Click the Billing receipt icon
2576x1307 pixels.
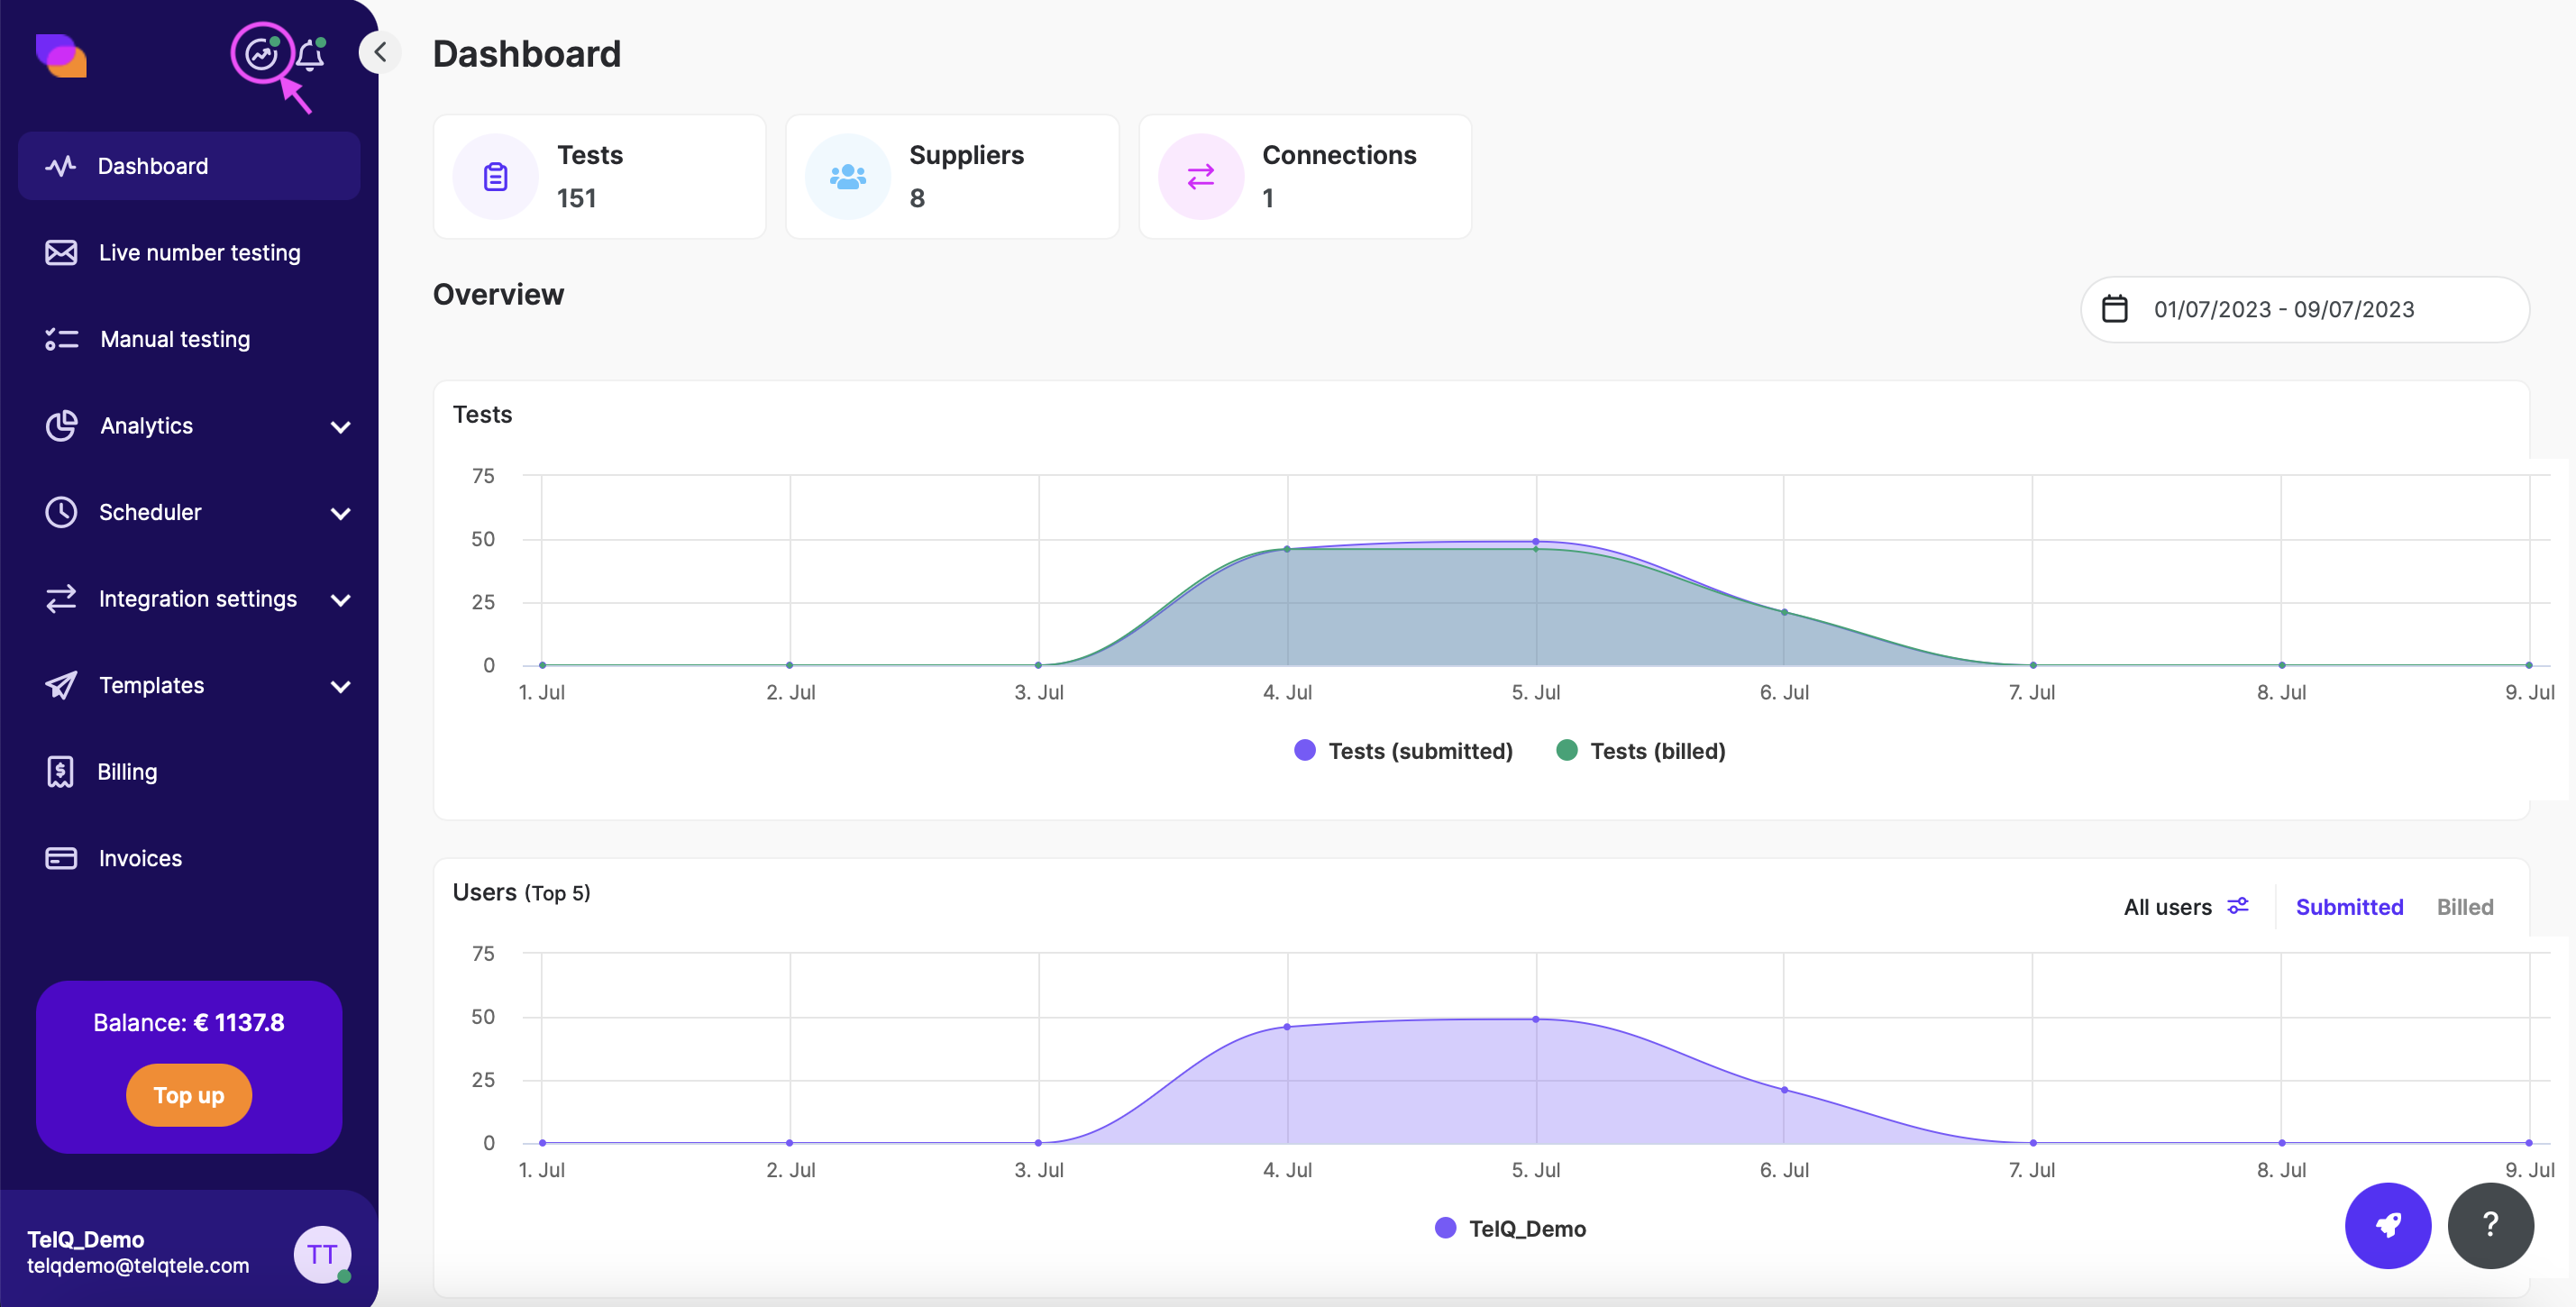pyautogui.click(x=60, y=772)
